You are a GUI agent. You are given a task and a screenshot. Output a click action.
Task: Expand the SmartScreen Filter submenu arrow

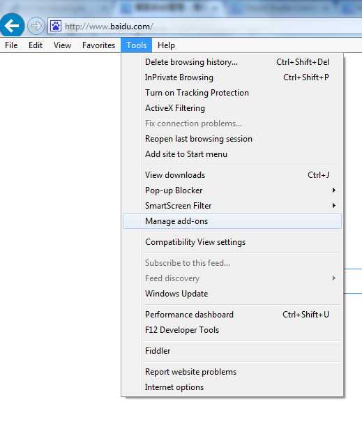pyautogui.click(x=333, y=205)
